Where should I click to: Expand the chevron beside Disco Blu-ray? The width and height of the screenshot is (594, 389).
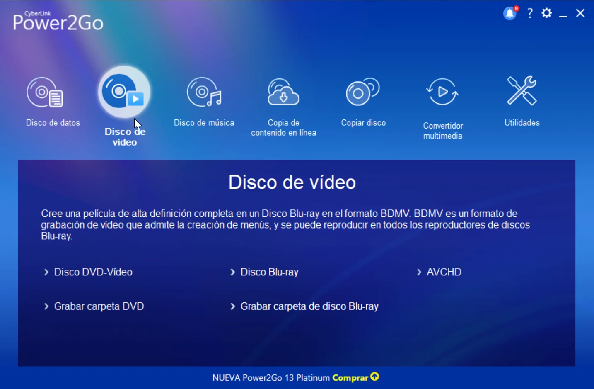[x=232, y=272]
